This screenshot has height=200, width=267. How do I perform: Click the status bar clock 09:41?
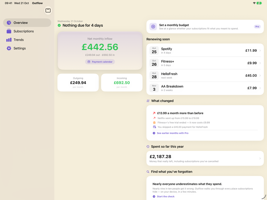coord(9,3)
